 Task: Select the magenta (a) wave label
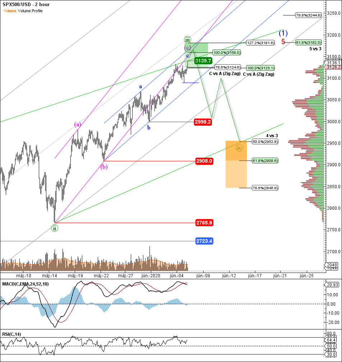click(78, 125)
